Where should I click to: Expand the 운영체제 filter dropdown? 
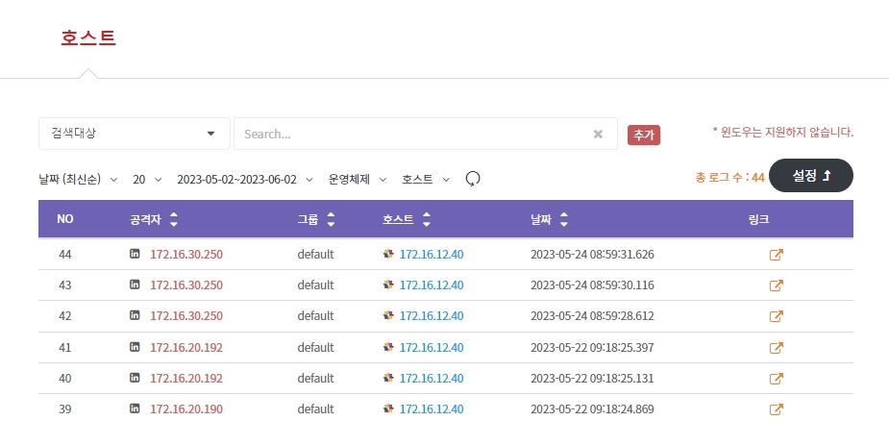[357, 180]
